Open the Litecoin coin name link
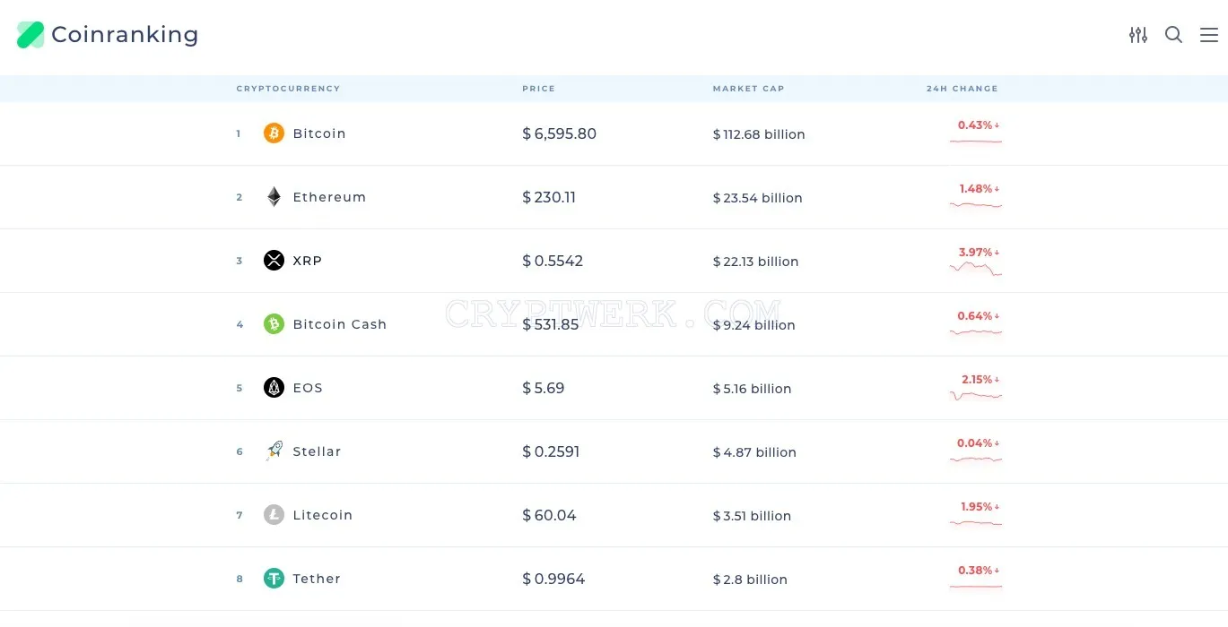Image resolution: width=1228 pixels, height=627 pixels. (x=322, y=515)
